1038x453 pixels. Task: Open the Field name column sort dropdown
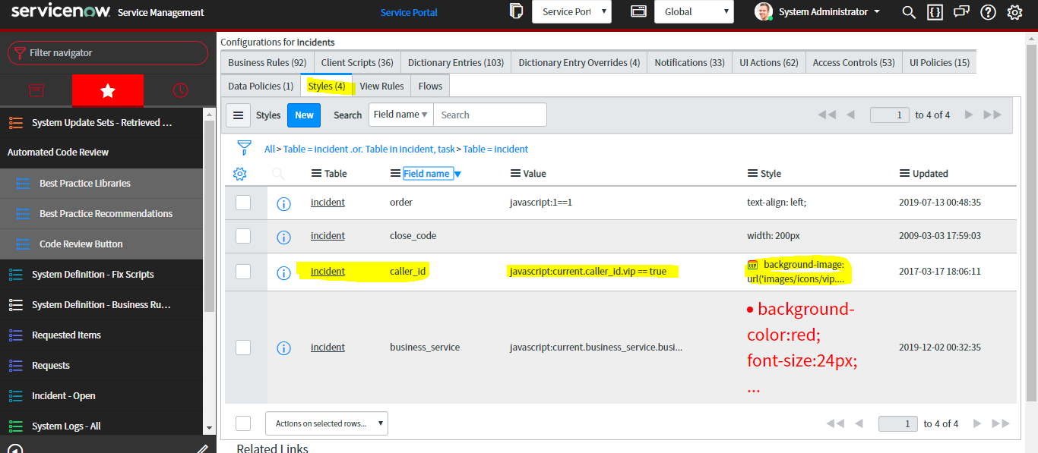tap(457, 173)
